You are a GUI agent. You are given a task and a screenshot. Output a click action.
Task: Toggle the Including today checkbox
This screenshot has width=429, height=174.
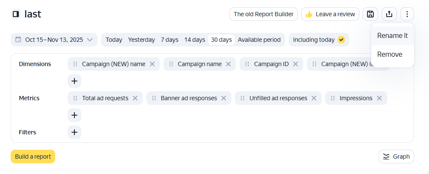click(x=341, y=40)
